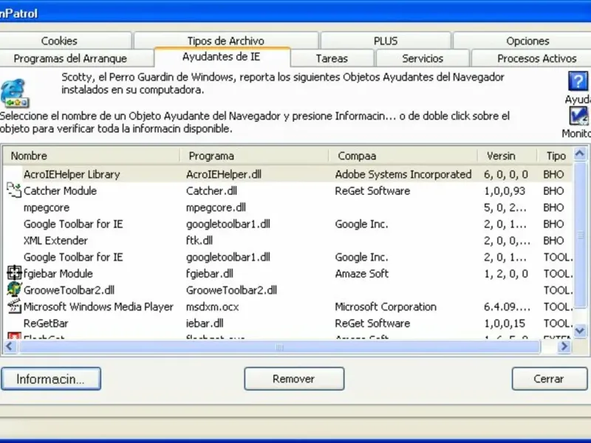The image size is (591, 443).
Task: Click the GrooweToolbar2.dll globe icon
Action: pyautogui.click(x=14, y=289)
